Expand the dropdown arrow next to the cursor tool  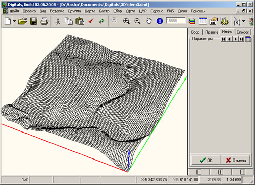tap(244, 21)
